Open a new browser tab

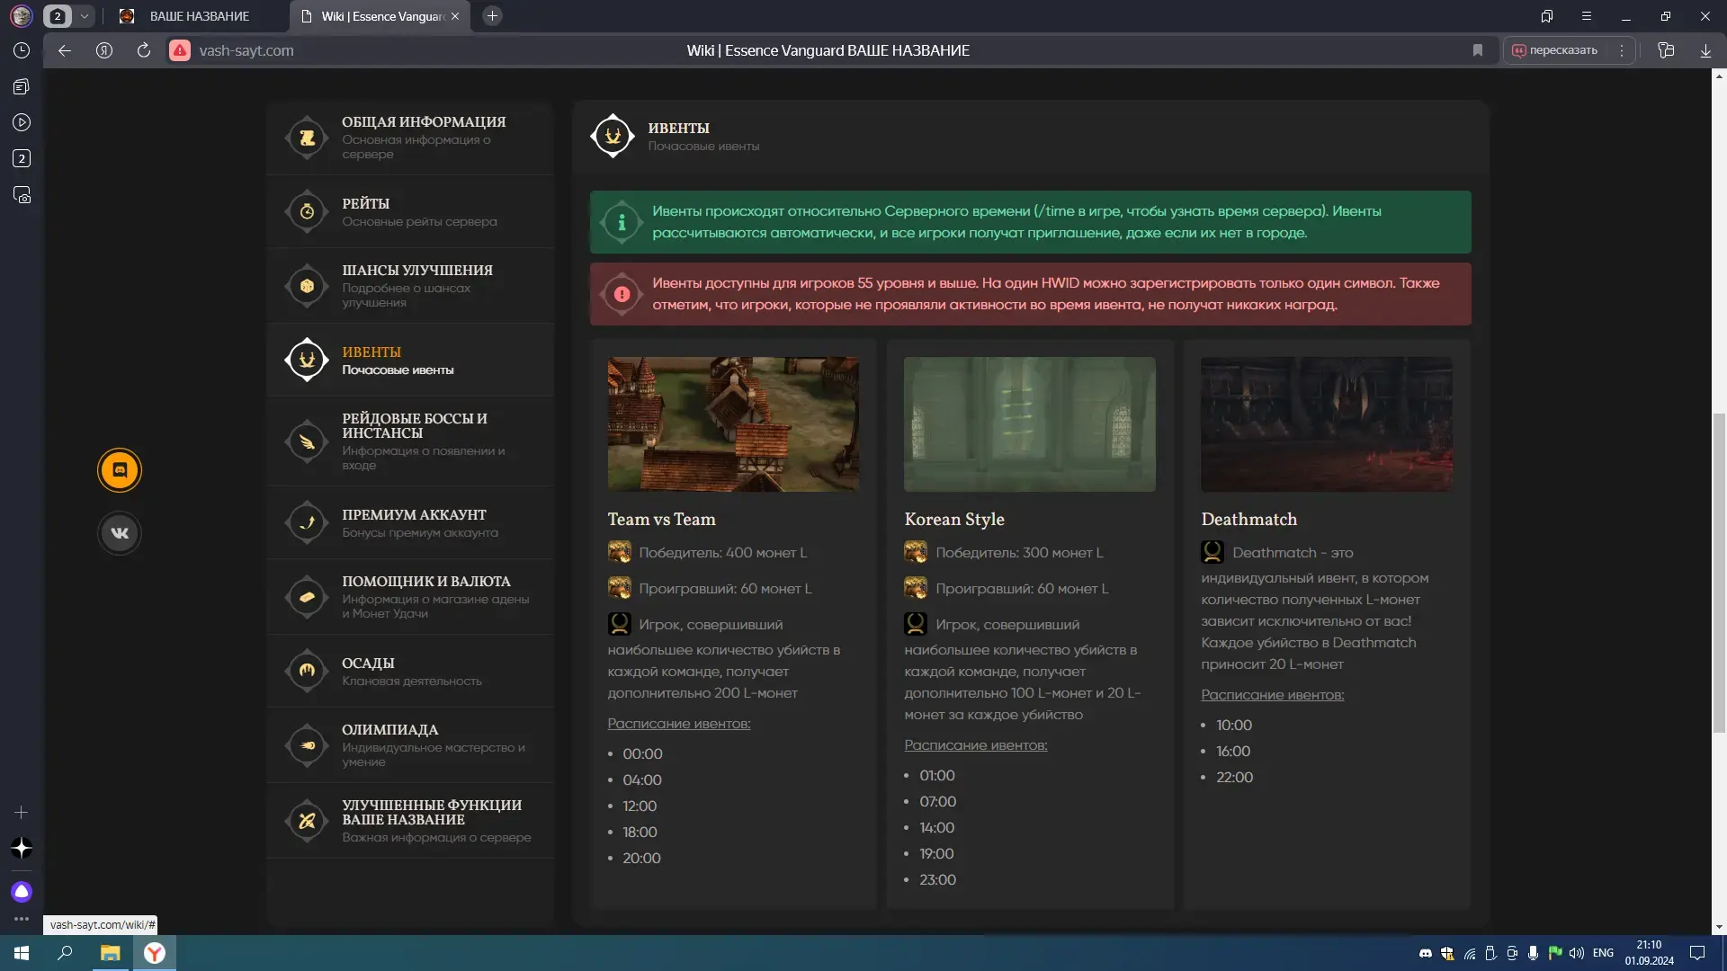point(492,16)
